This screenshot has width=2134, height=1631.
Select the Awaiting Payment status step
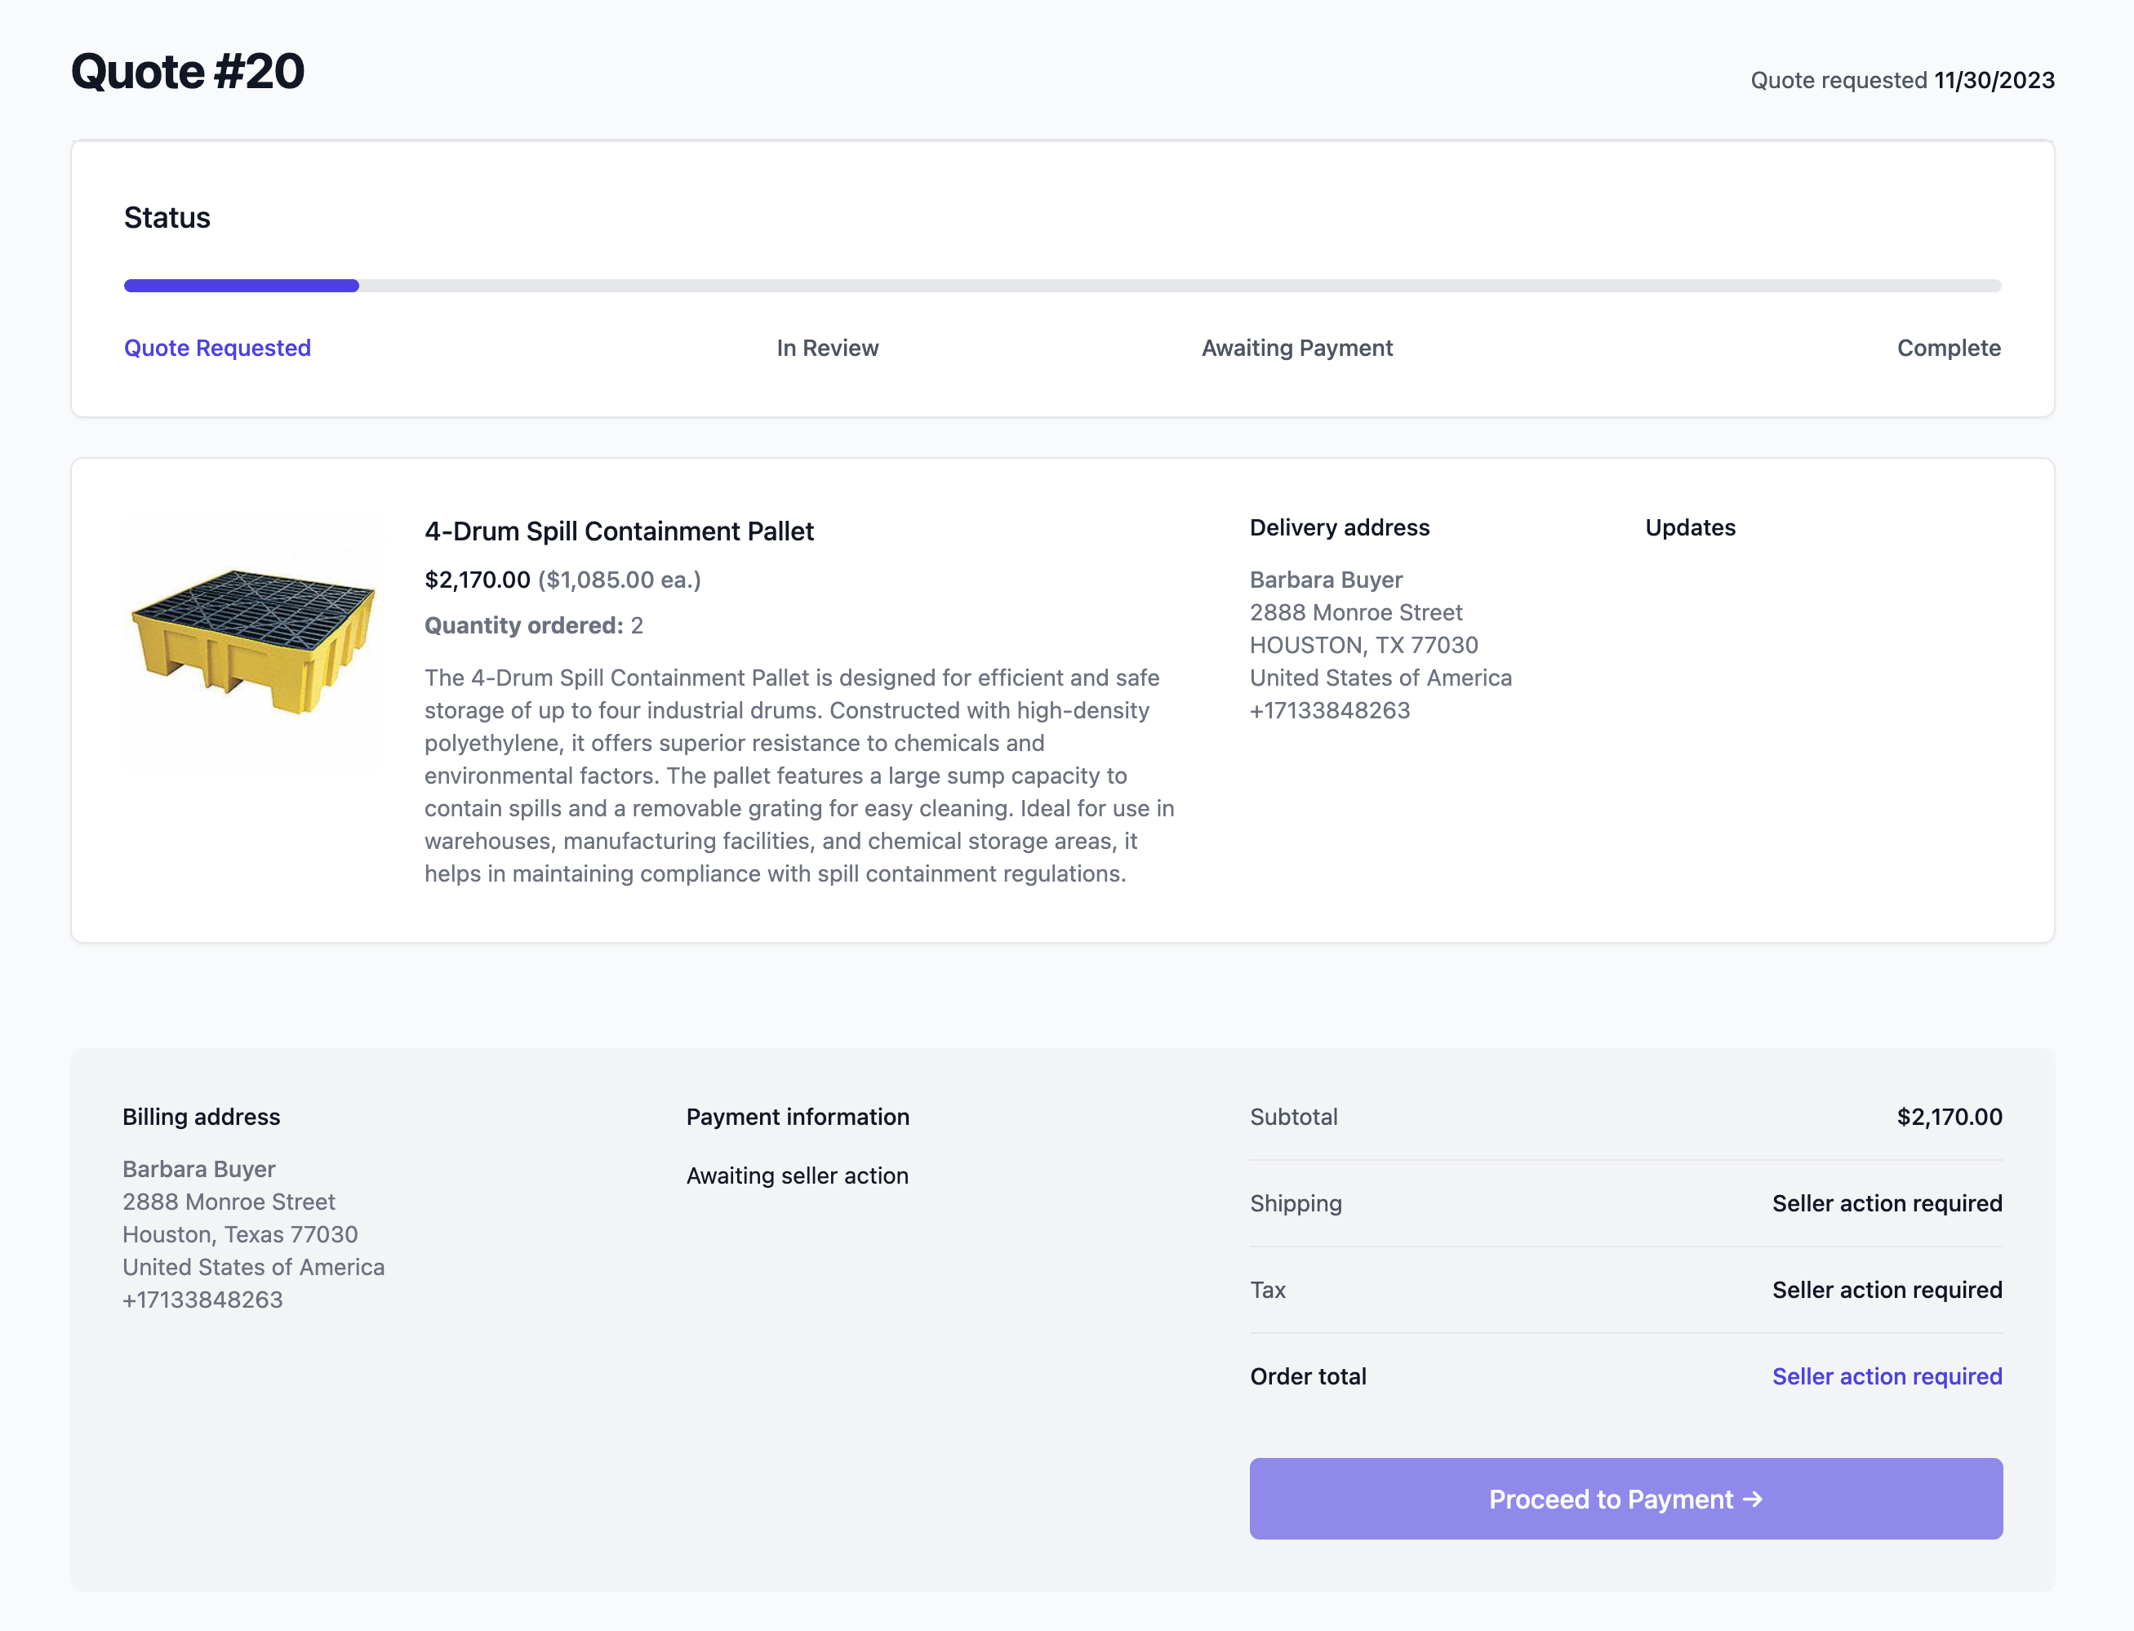[x=1296, y=348]
